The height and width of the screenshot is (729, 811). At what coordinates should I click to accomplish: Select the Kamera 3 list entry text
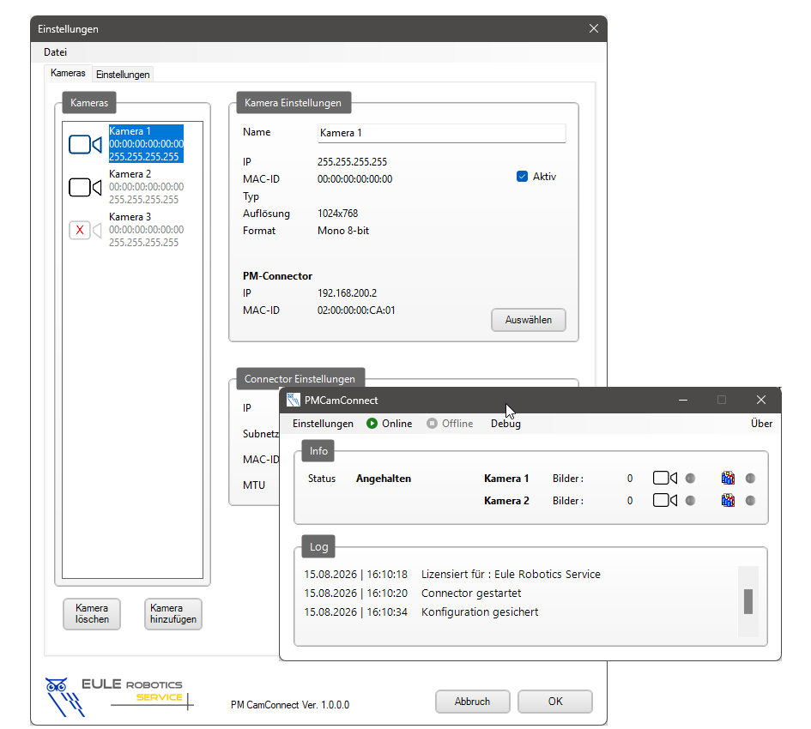tap(146, 230)
